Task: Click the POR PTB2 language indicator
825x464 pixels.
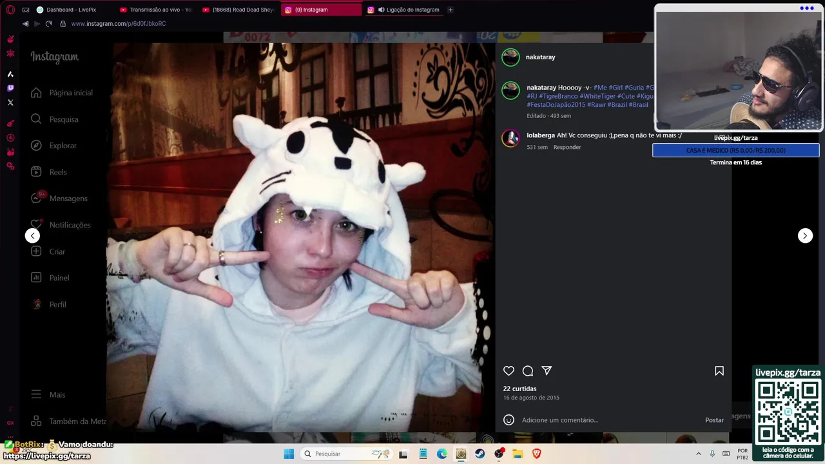Action: coord(742,454)
